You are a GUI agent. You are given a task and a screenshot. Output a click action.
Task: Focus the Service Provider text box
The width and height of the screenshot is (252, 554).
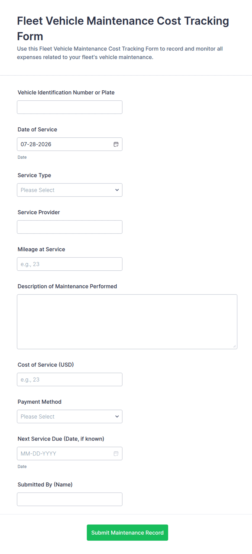tap(70, 227)
